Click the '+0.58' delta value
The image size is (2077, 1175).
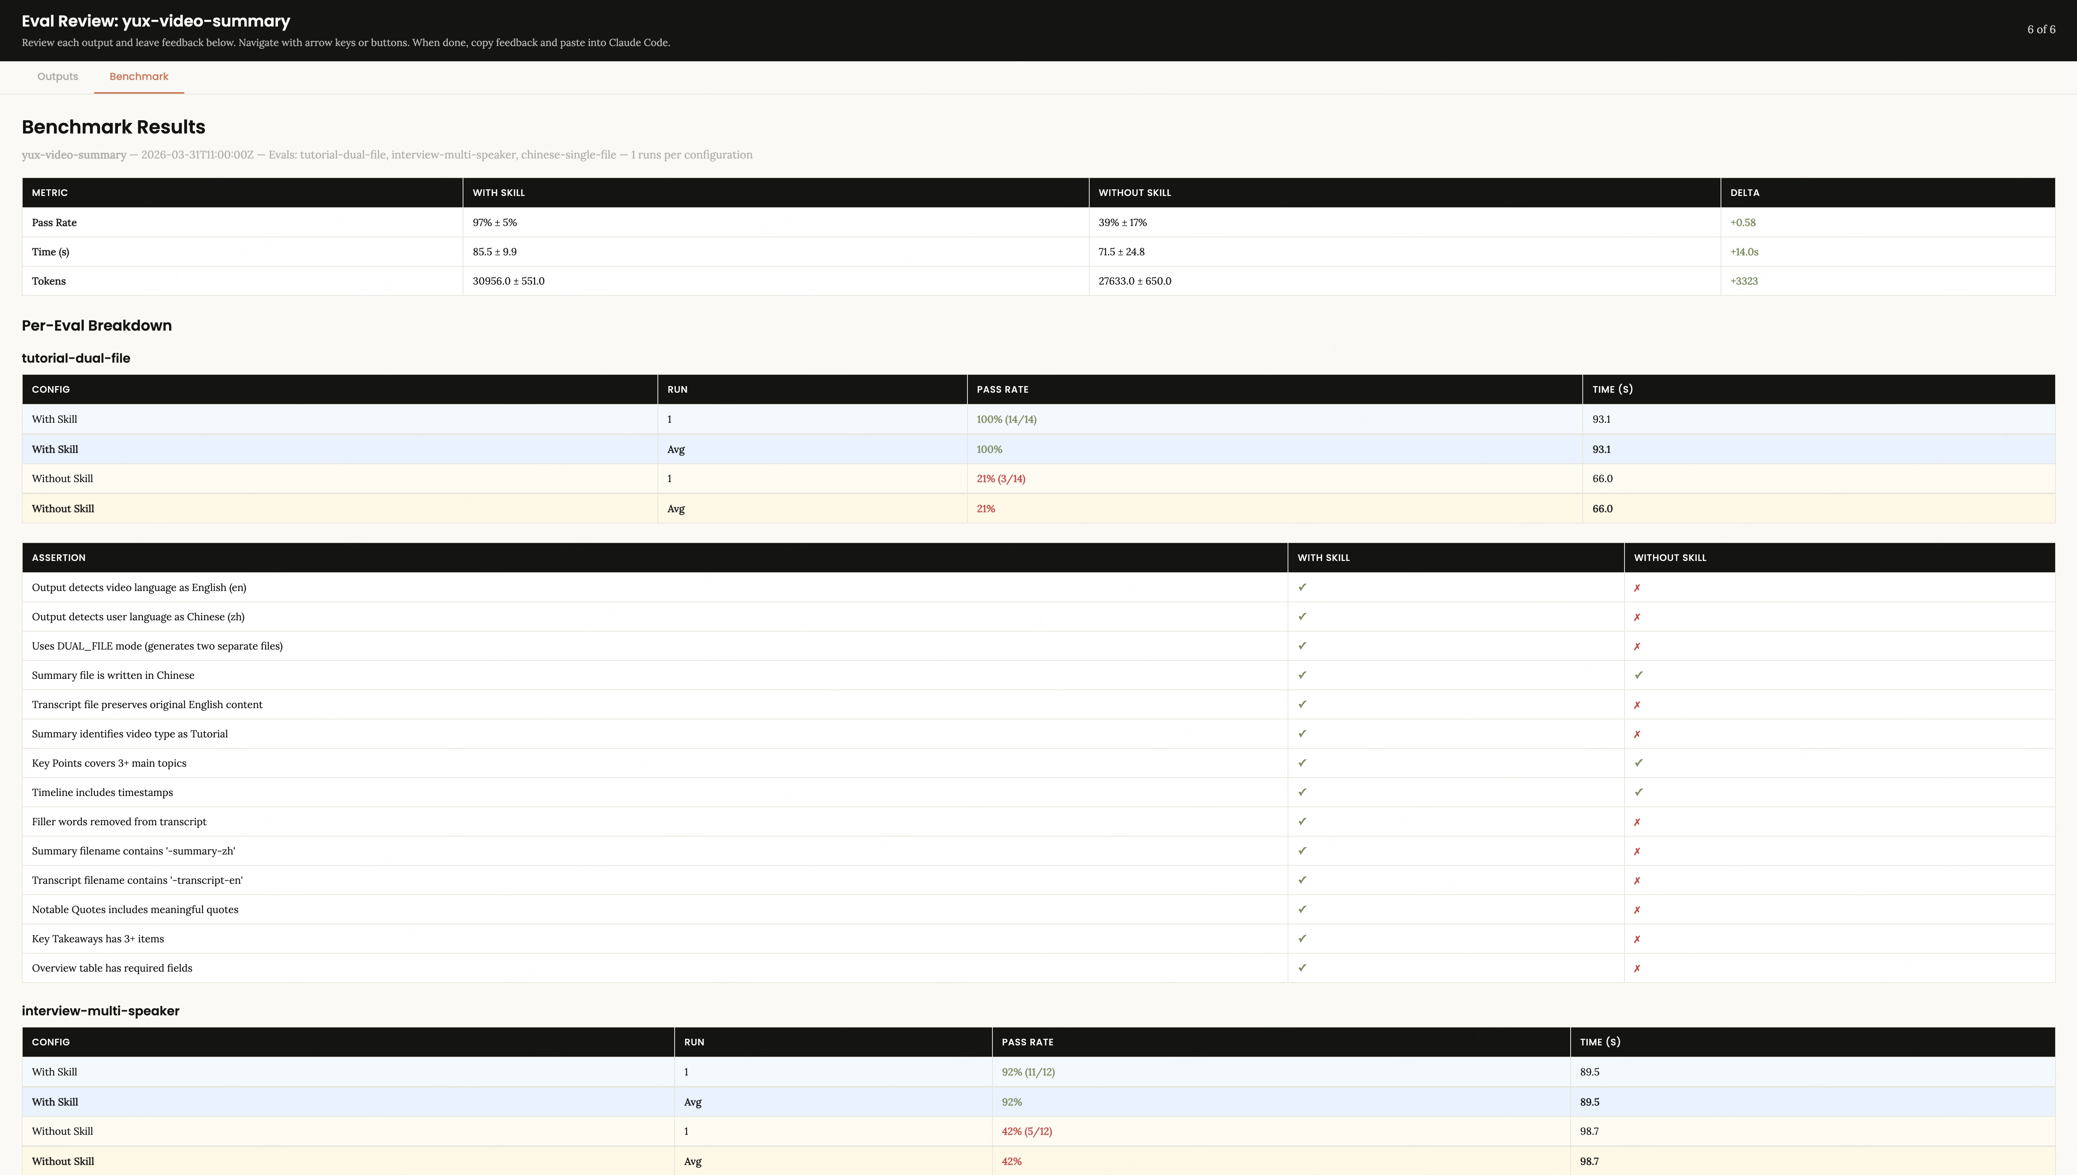(x=1743, y=222)
